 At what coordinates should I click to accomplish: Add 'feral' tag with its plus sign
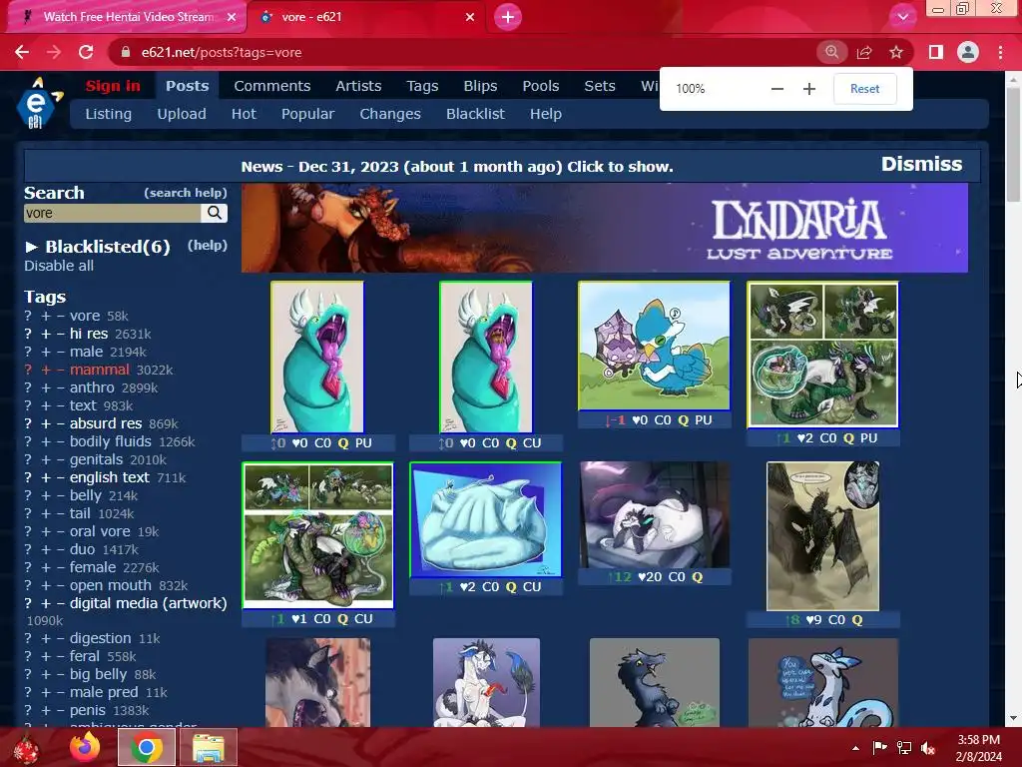[46, 657]
